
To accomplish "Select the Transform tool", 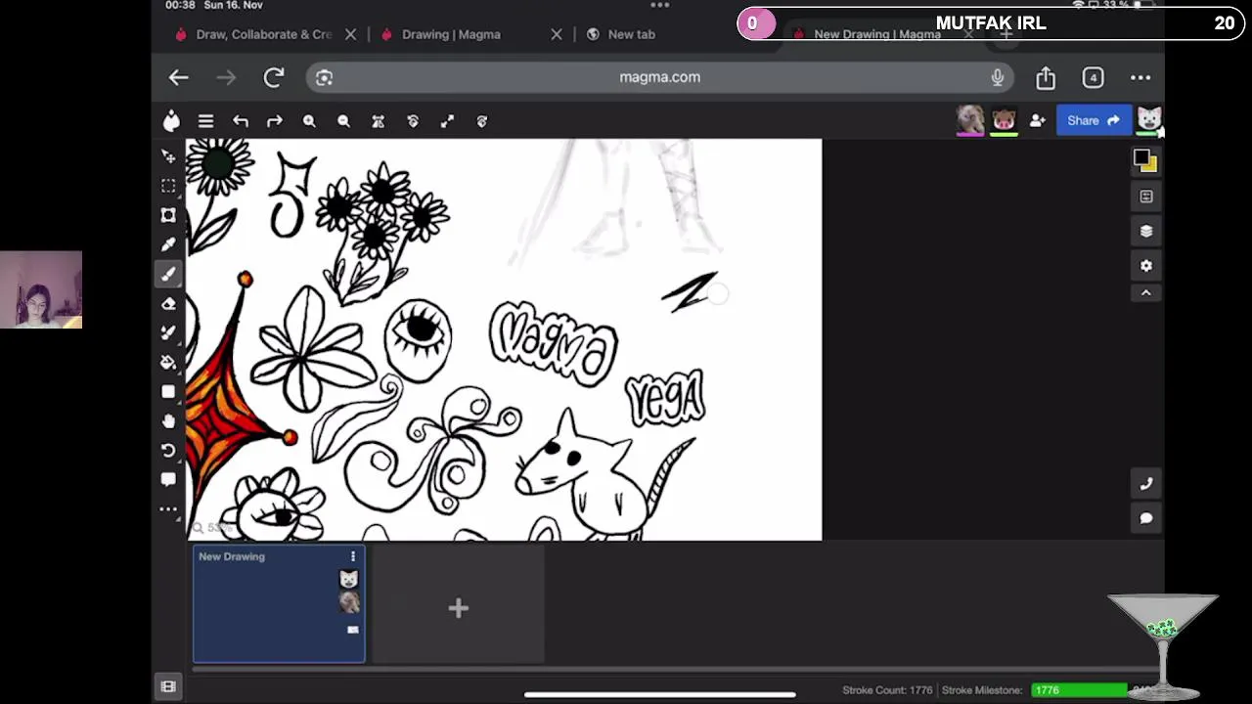I will (168, 215).
